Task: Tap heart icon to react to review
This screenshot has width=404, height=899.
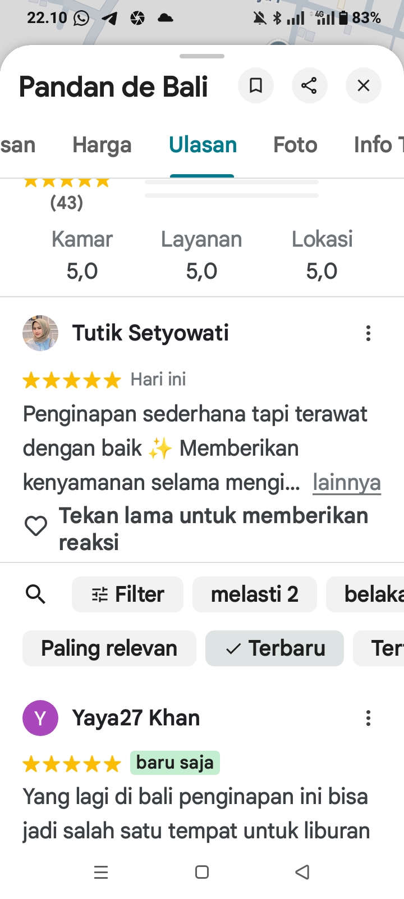Action: coord(36,526)
